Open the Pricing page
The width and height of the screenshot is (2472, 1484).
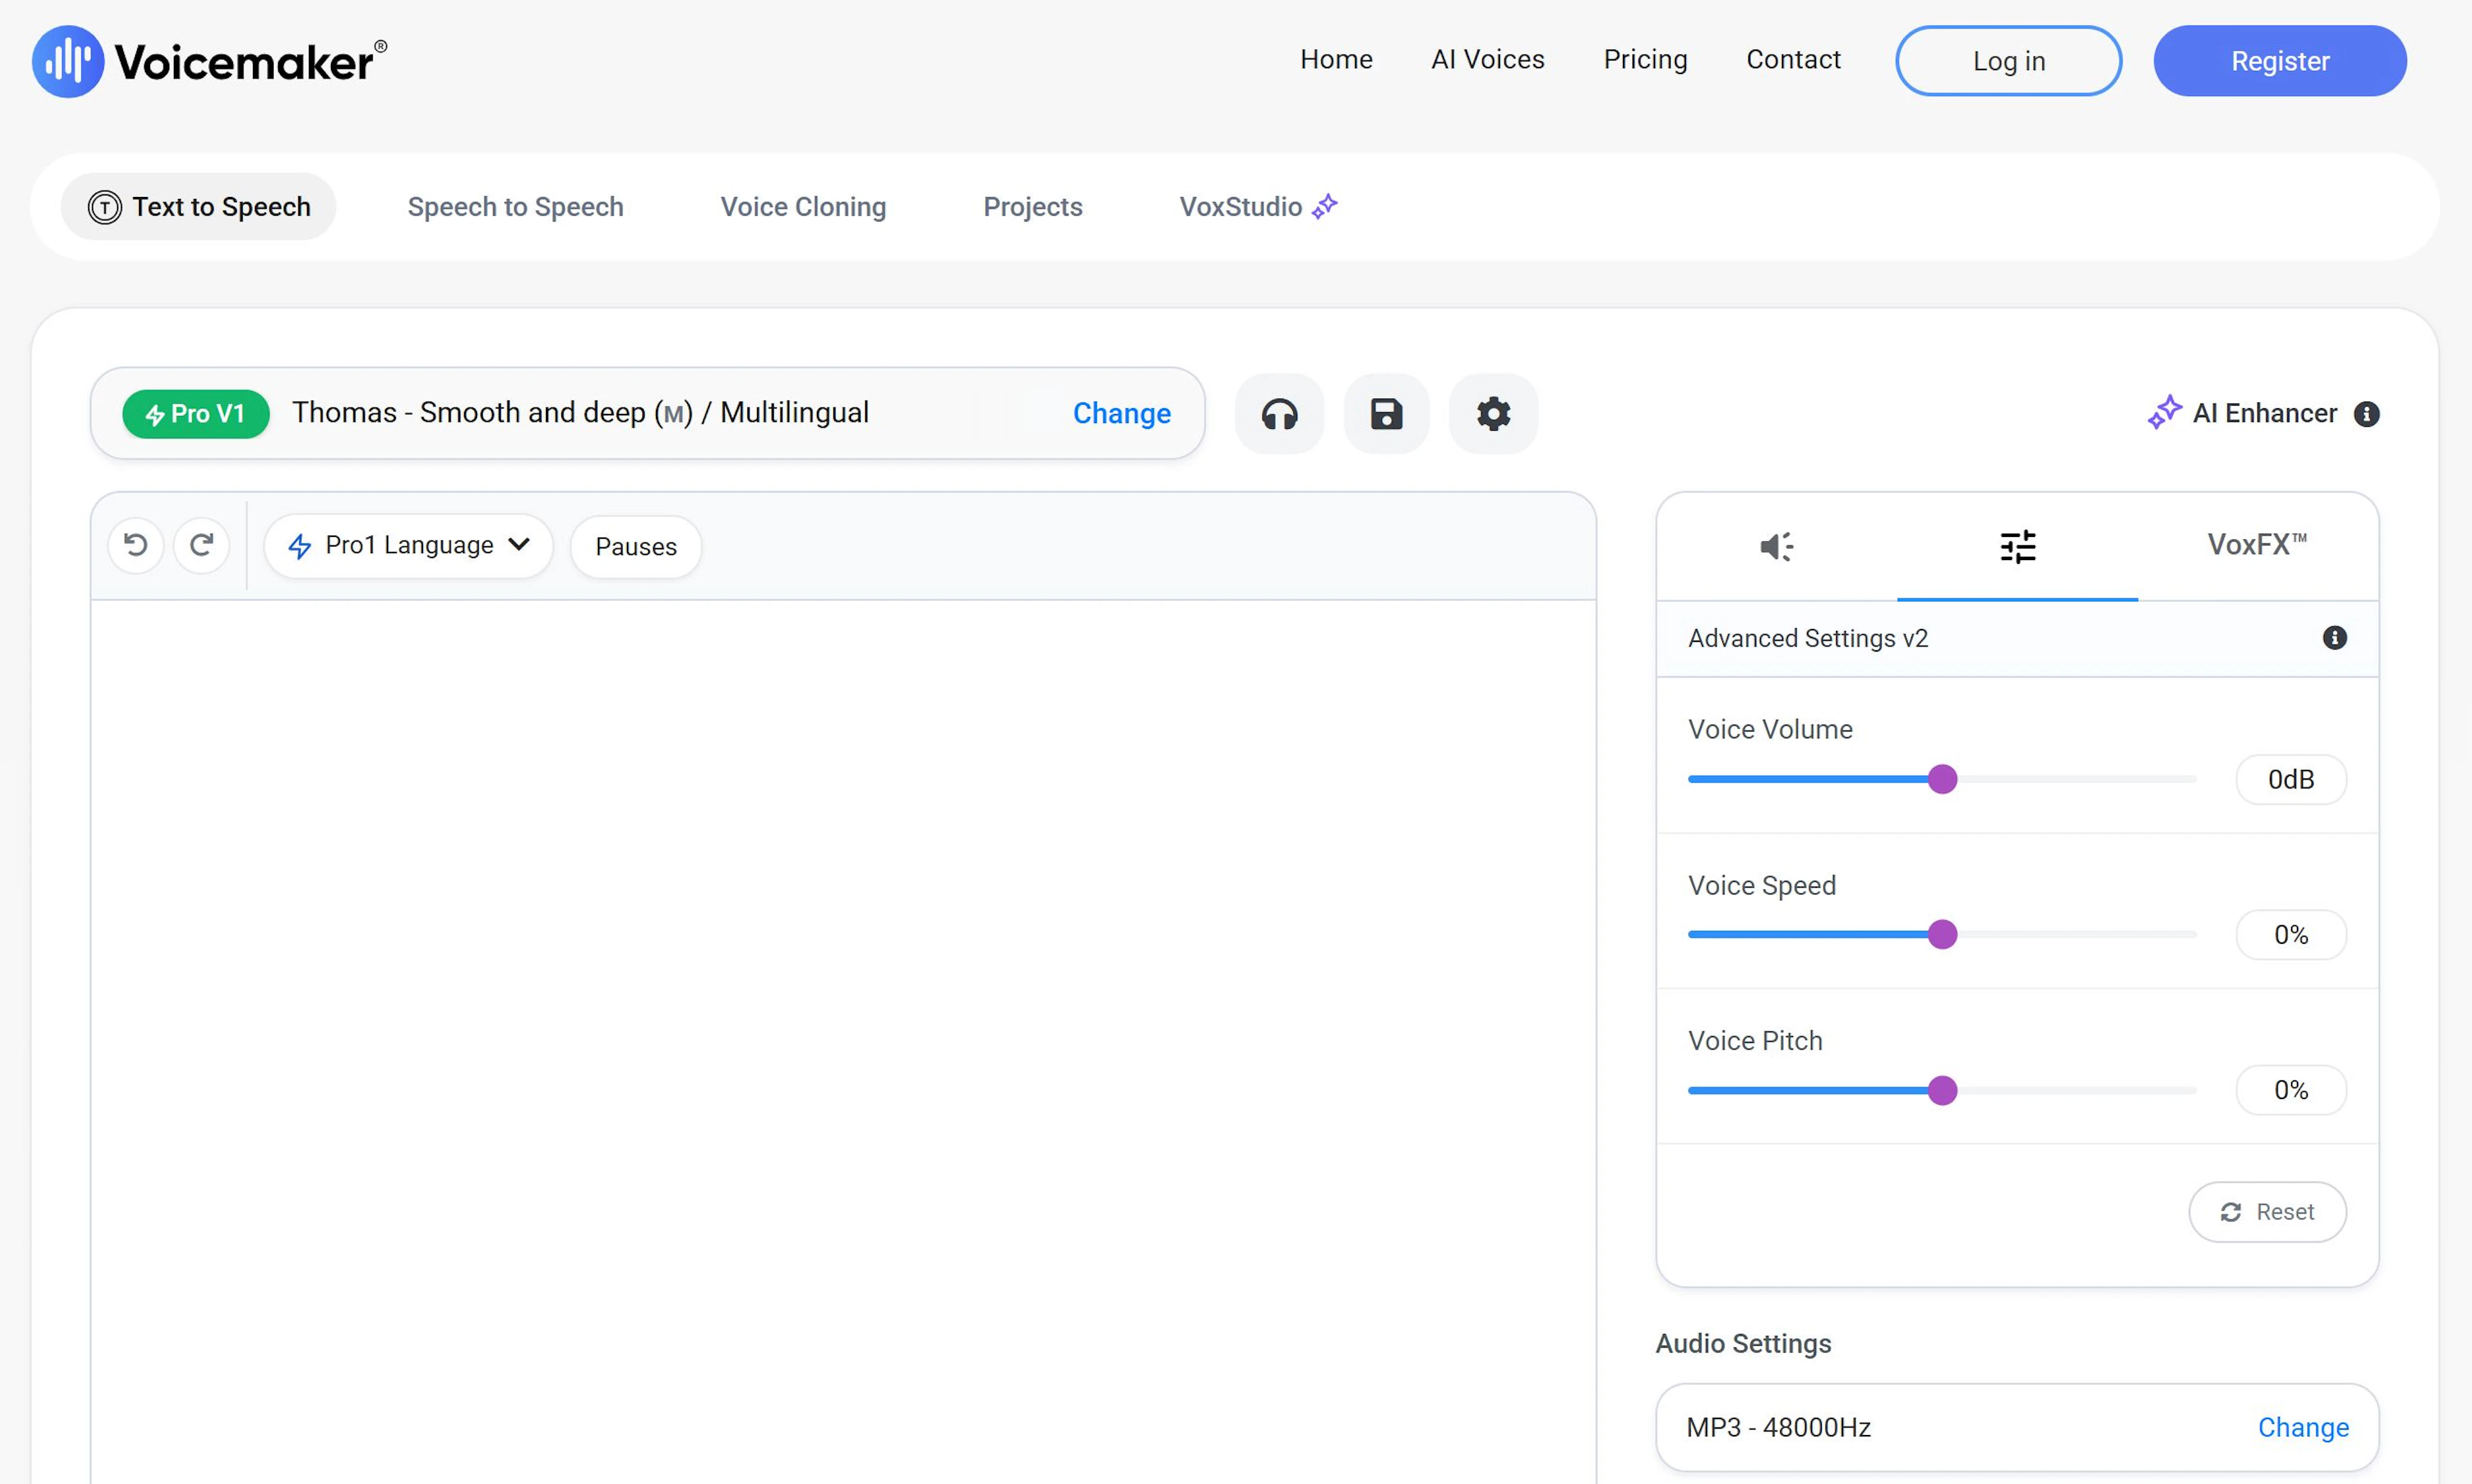(x=1644, y=60)
